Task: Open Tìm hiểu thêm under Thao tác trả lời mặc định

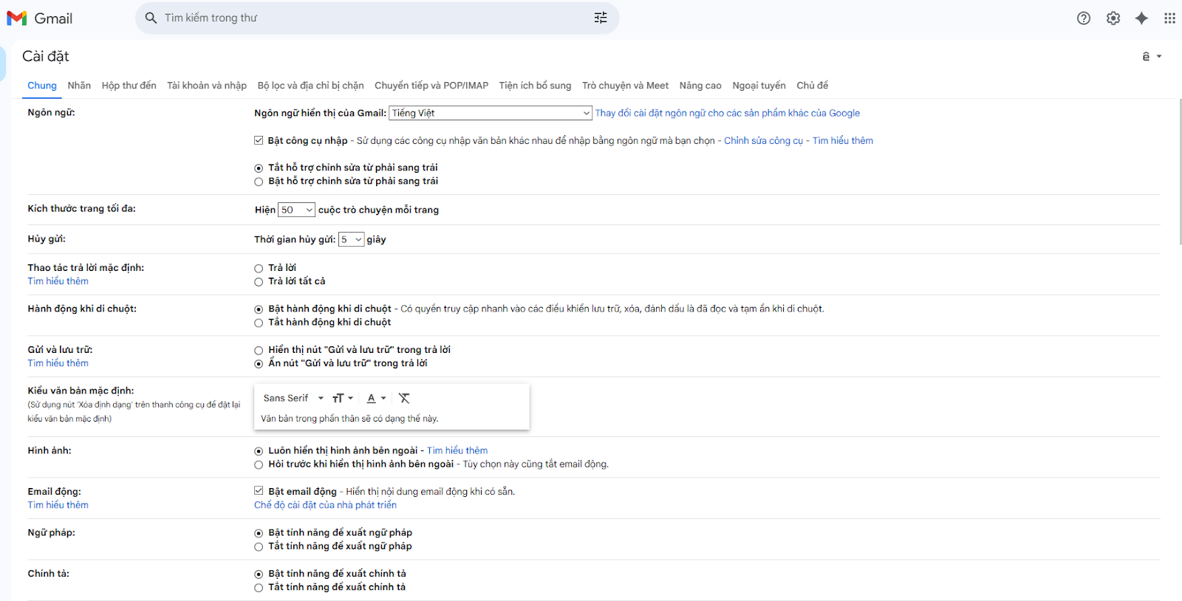Action: (x=58, y=281)
